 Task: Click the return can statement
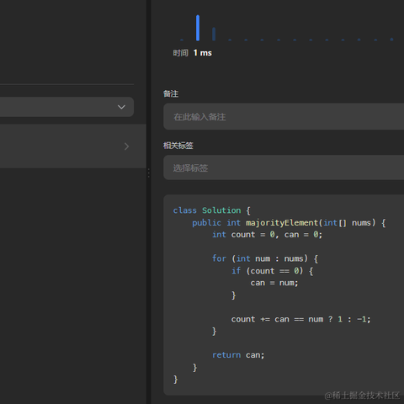coord(238,355)
